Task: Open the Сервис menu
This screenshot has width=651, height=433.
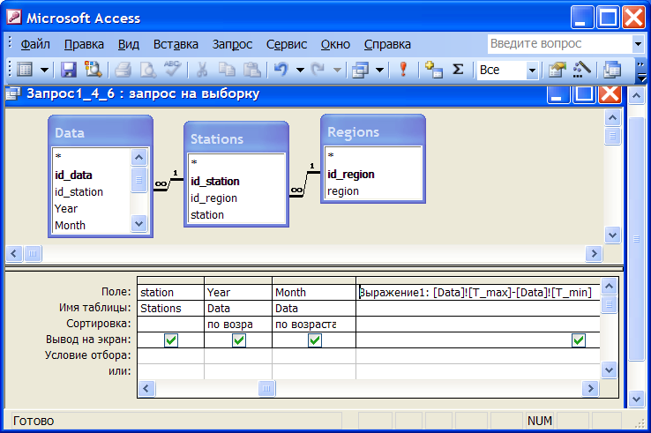Action: click(287, 44)
